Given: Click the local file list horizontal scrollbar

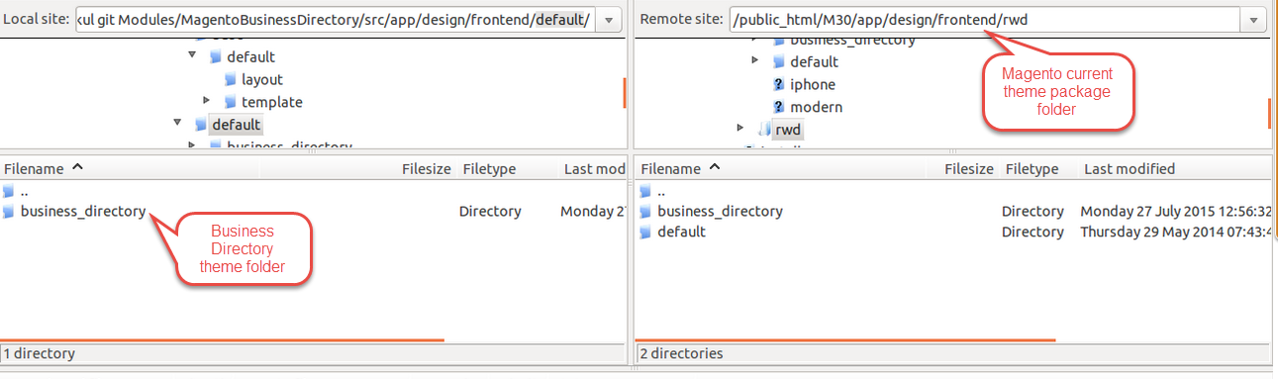Looking at the screenshot, I should point(223,339).
